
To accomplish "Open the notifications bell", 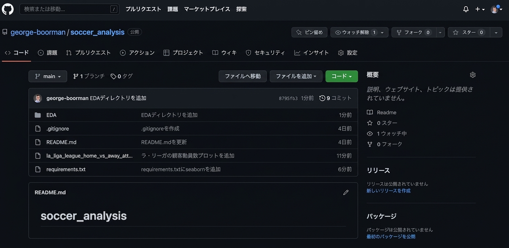I will [x=466, y=9].
